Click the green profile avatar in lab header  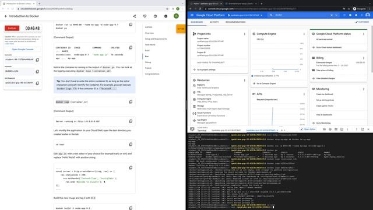176,16
